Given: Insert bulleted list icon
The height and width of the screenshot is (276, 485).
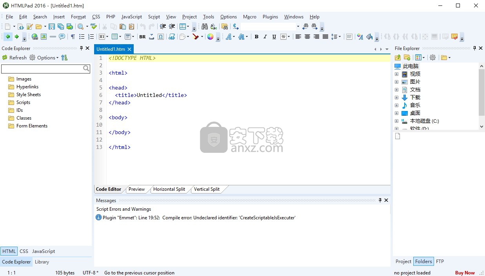Looking at the screenshot, I should [x=82, y=37].
